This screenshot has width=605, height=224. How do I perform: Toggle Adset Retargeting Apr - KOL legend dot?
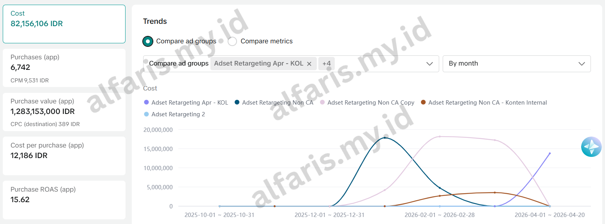pyautogui.click(x=147, y=103)
